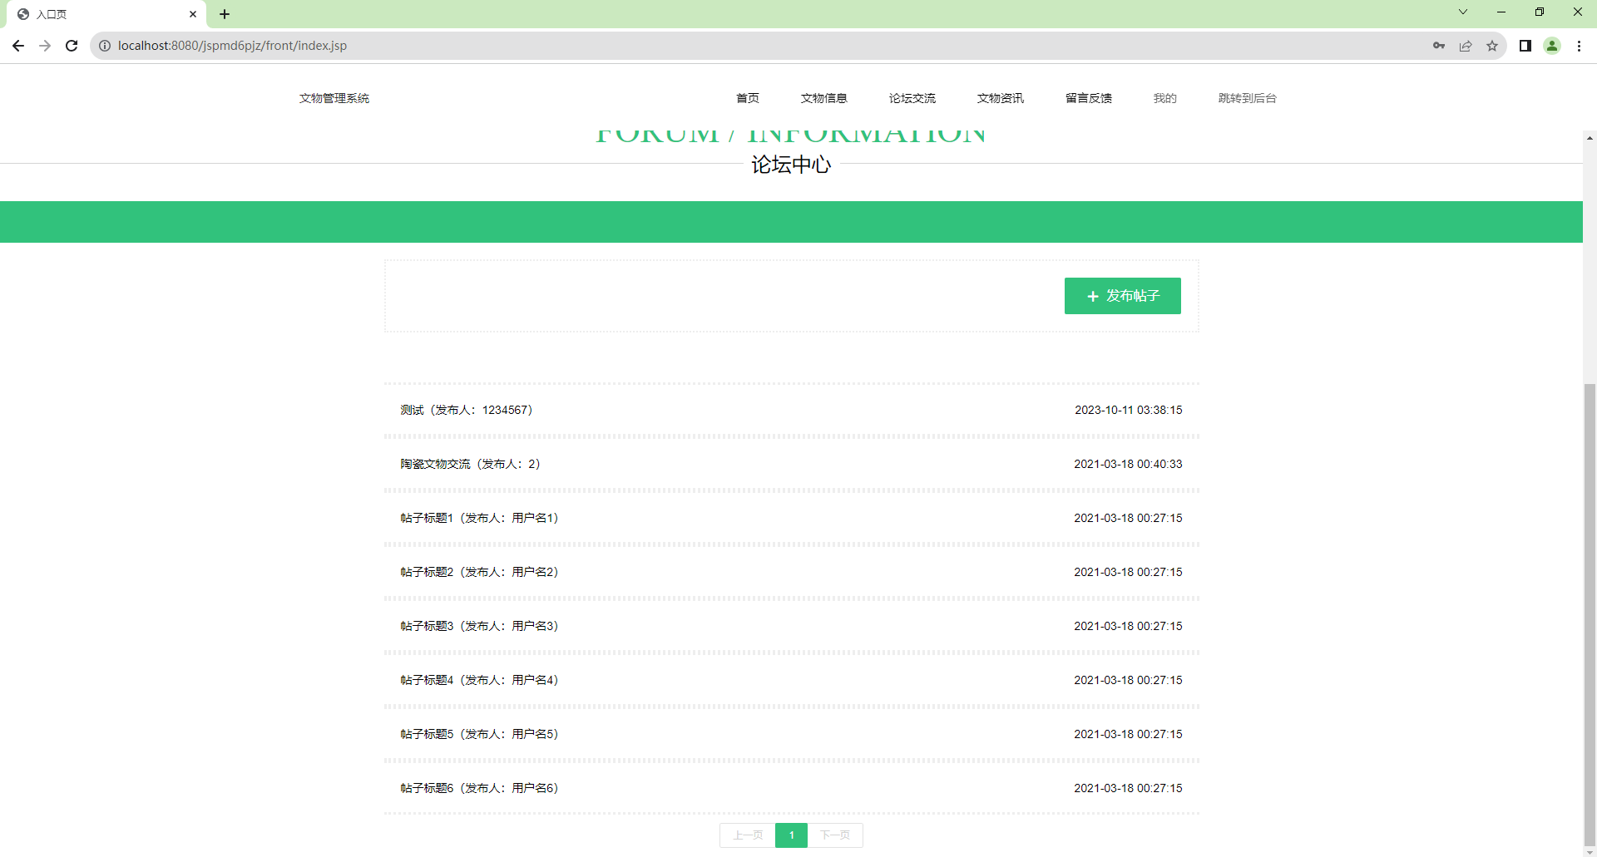Bookmark this page with the star icon

[1491, 46]
